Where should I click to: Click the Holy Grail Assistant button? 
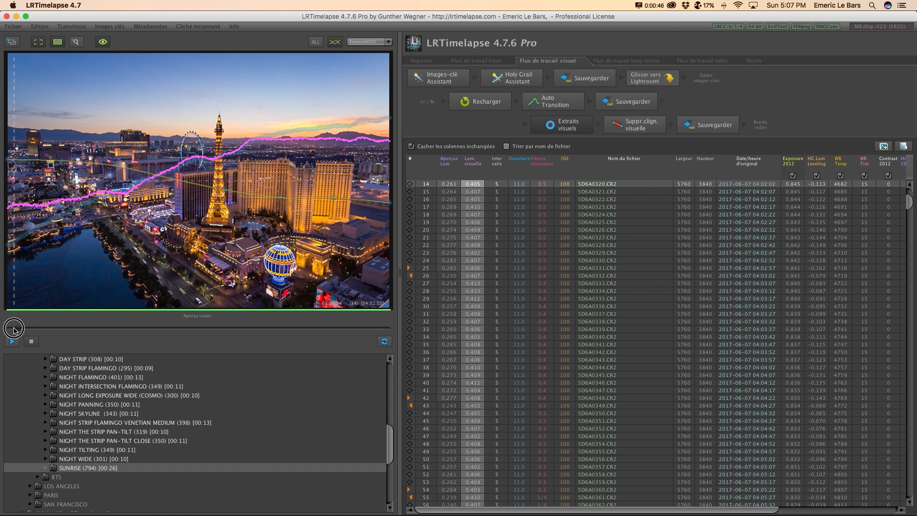512,78
